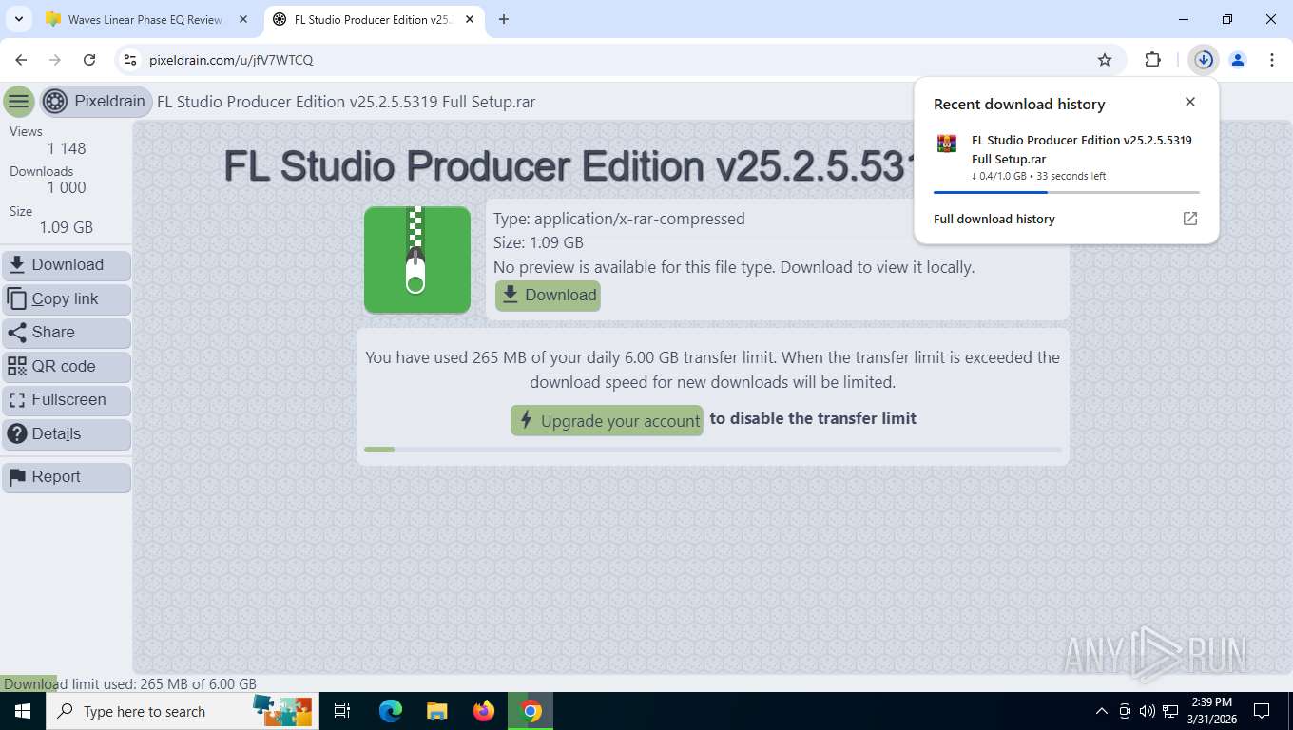The height and width of the screenshot is (730, 1293).
Task: Open the Share options
Action: click(67, 333)
